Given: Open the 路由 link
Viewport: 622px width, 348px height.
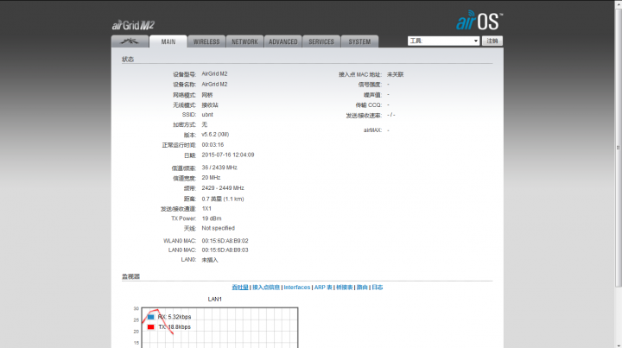Looking at the screenshot, I should 362,288.
